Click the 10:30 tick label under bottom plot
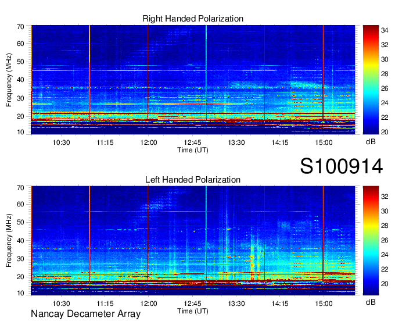 (x=61, y=304)
